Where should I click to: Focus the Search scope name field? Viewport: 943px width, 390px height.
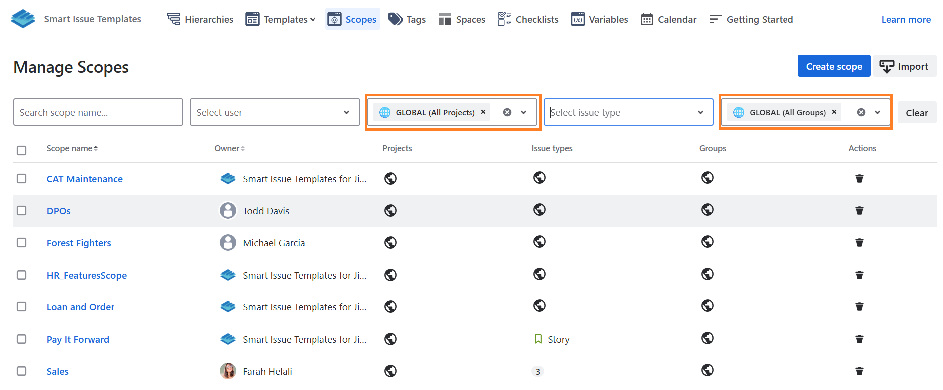[x=98, y=112]
